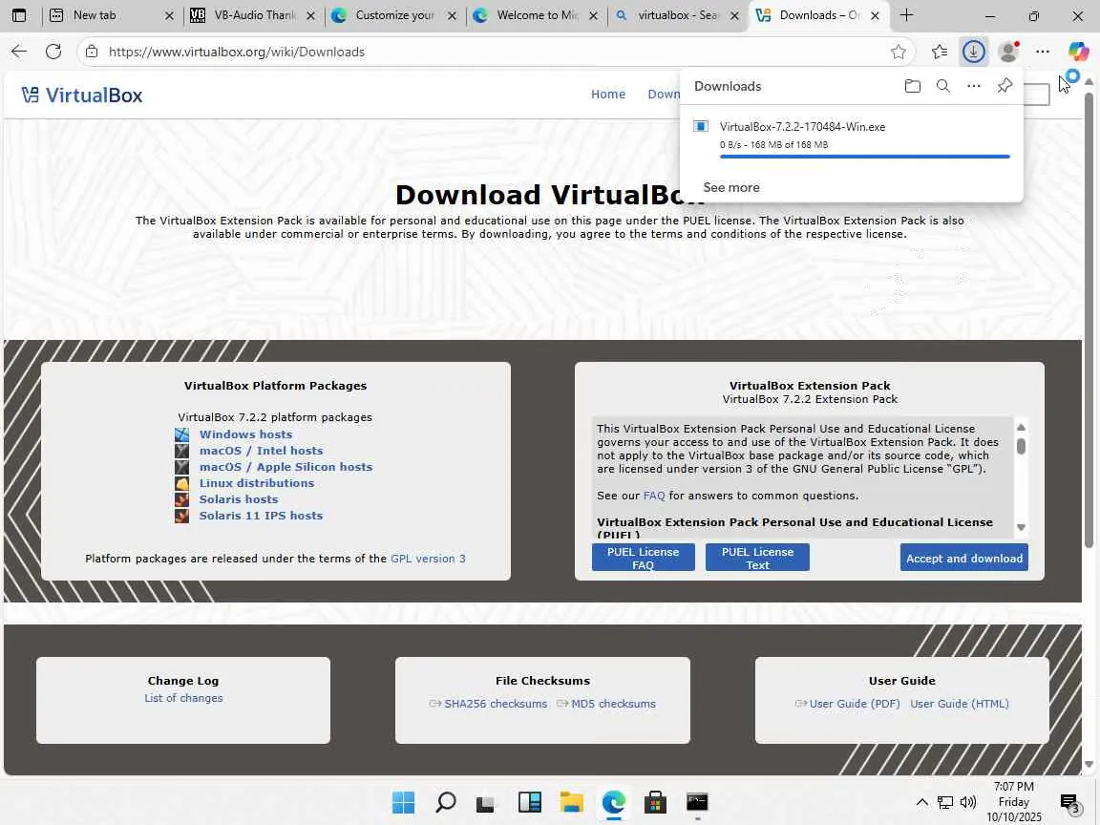Add this page to favorites with the star
The image size is (1100, 825).
point(898,52)
